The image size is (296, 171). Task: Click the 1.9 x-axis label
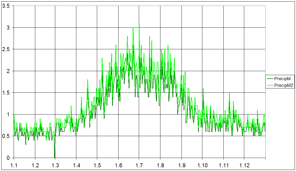click(181, 165)
